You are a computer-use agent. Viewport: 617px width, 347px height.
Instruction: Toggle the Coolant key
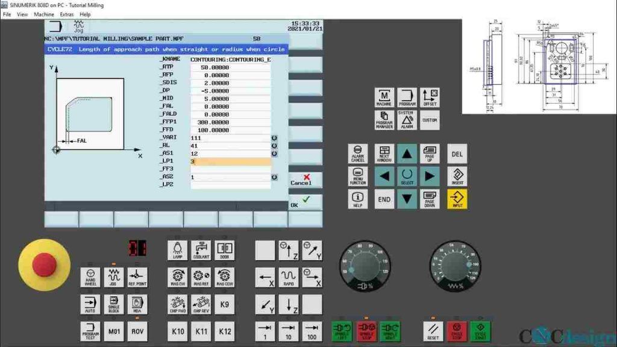click(201, 250)
